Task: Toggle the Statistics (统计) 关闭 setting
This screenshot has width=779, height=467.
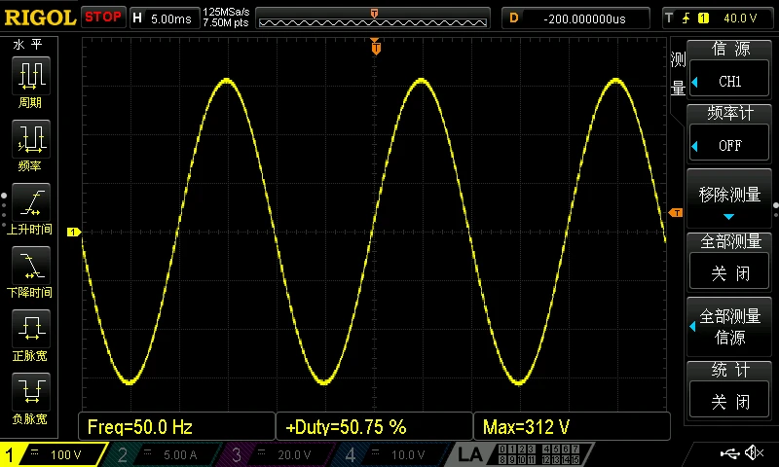Action: coord(729,402)
